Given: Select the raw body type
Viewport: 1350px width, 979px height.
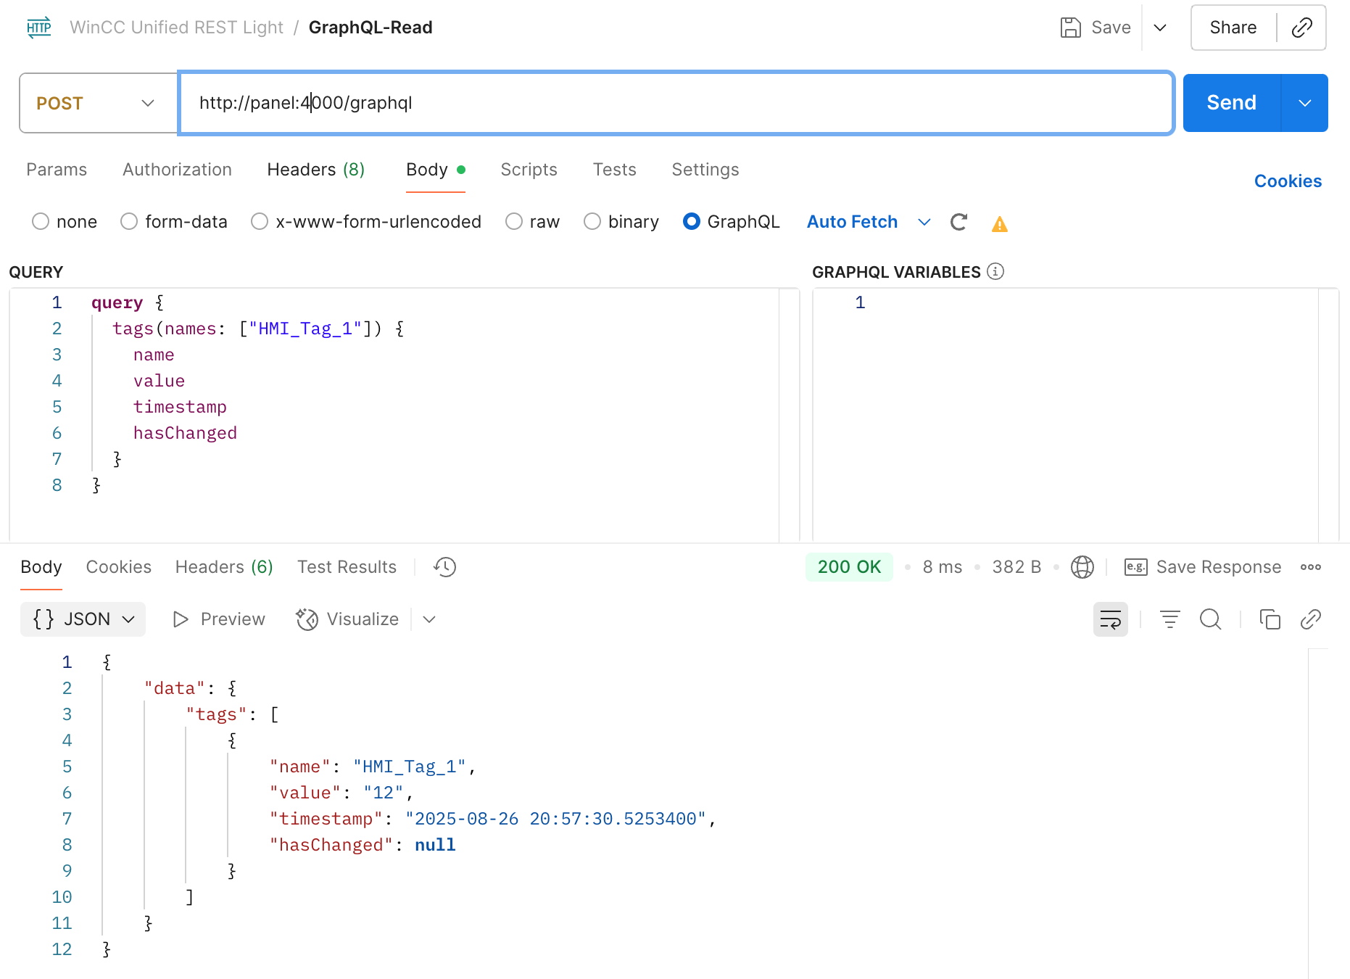Looking at the screenshot, I should click(514, 221).
